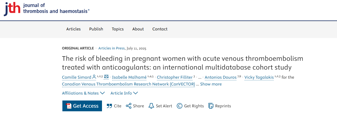Click the copyright Get Rights icon
Image resolution: width=337 pixels, height=113 pixels.
179,106
